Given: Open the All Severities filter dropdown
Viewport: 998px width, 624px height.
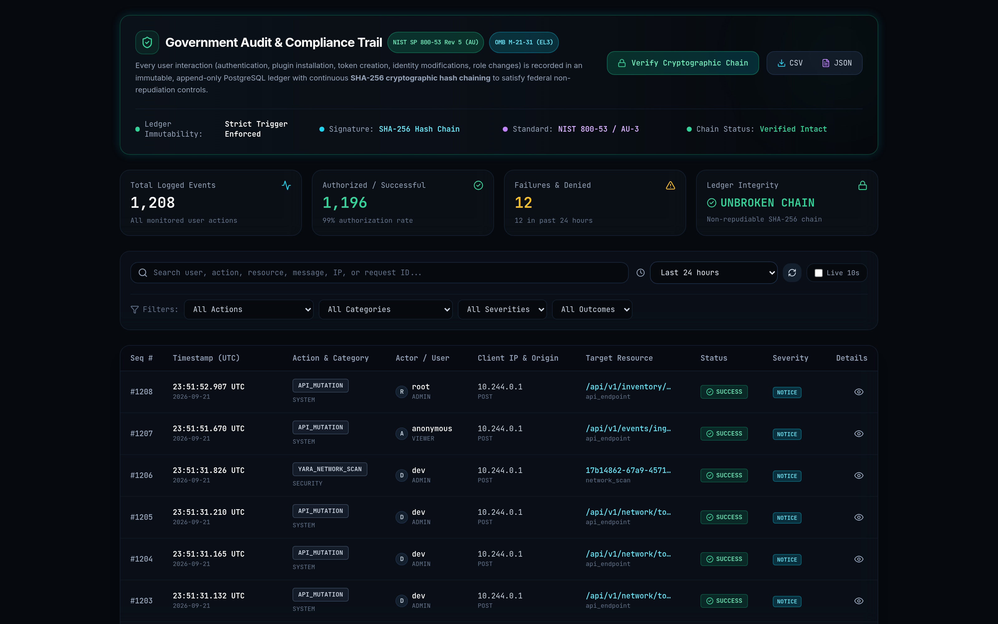Looking at the screenshot, I should tap(502, 310).
